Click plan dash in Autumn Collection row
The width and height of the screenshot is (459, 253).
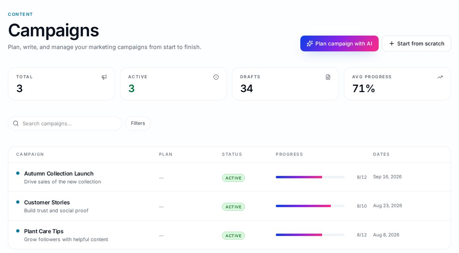tap(161, 178)
